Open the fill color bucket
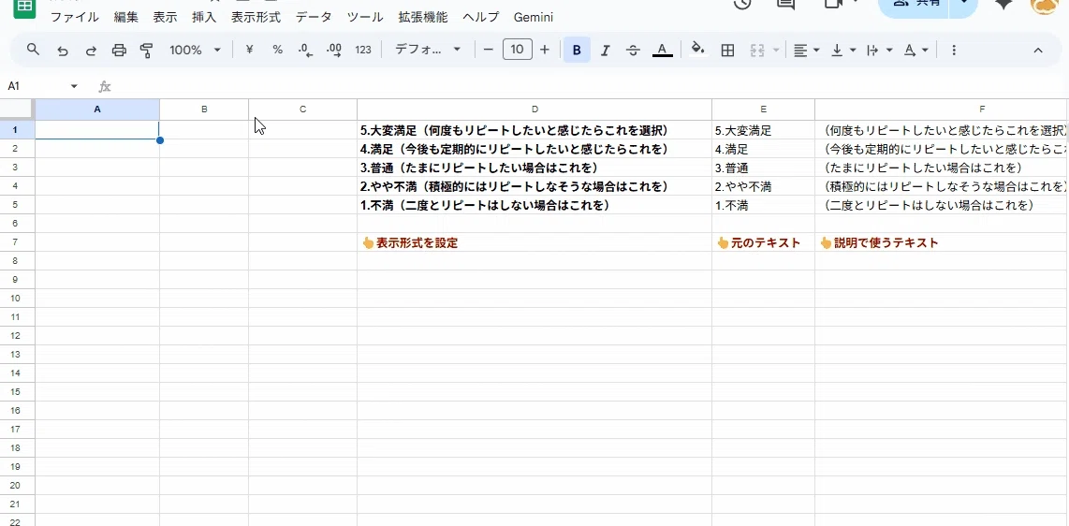1069x526 pixels. coord(697,49)
